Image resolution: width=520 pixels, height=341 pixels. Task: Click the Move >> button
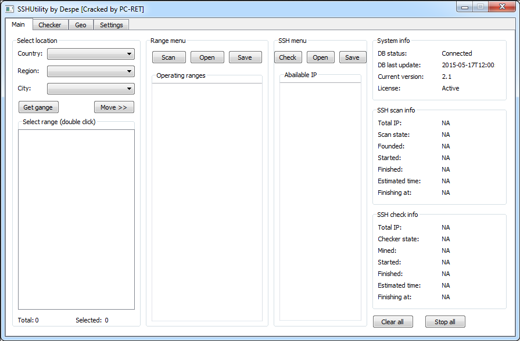114,107
